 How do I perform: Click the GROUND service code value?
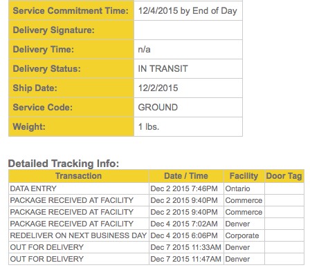click(158, 108)
